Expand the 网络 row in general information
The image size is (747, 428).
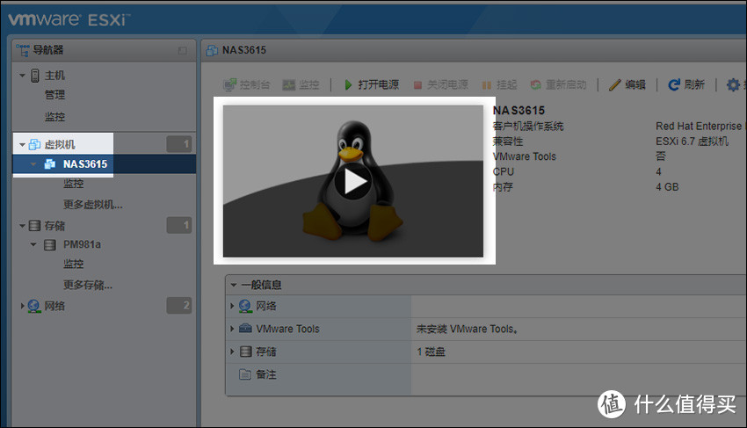pyautogui.click(x=232, y=306)
